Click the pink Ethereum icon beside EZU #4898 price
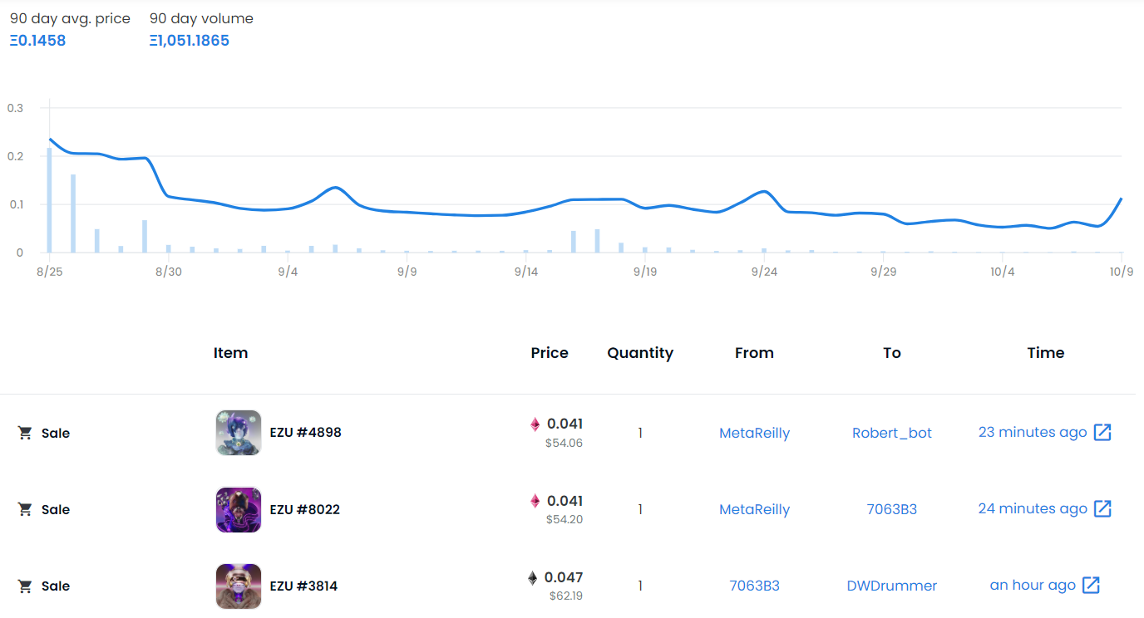1144x618 pixels. (x=535, y=424)
